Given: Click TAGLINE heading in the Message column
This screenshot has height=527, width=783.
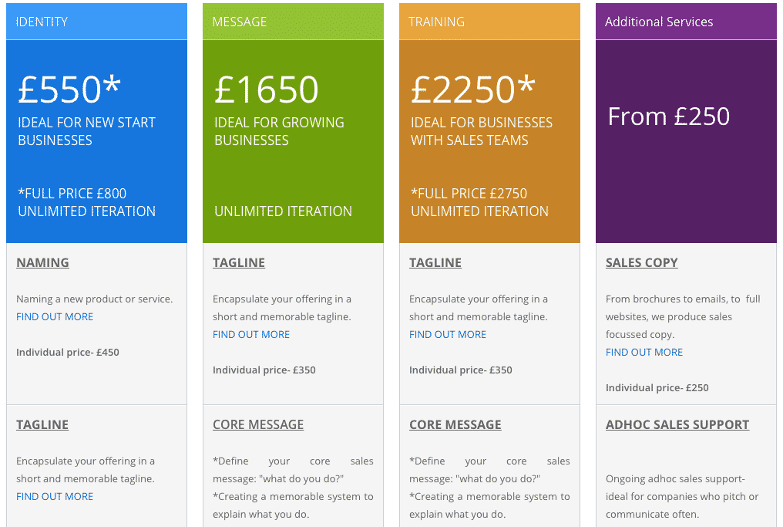Looking at the screenshot, I should click(239, 262).
